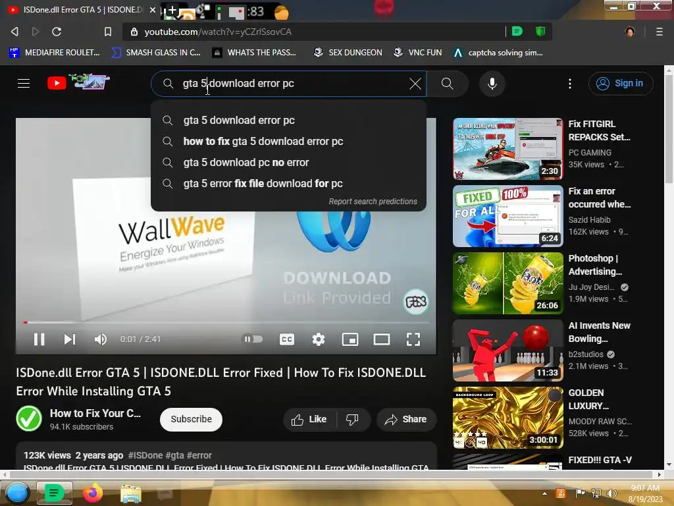
Task: Select suggestion 'how to fix gta 5 download error pc'
Action: click(x=288, y=141)
